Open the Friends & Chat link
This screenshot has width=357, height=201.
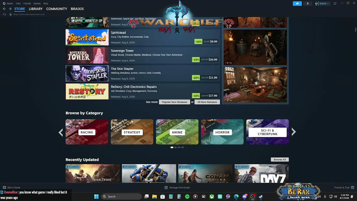pyautogui.click(x=342, y=188)
